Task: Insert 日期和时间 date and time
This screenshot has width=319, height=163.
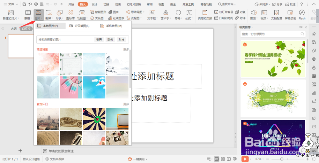Action: coord(224,18)
